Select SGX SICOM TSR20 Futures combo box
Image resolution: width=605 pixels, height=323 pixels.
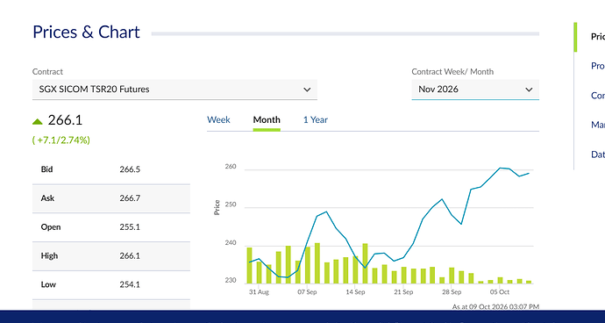[174, 90]
